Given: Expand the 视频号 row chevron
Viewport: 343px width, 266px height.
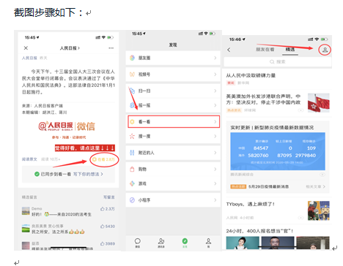Looking at the screenshot, I should click(215, 75).
